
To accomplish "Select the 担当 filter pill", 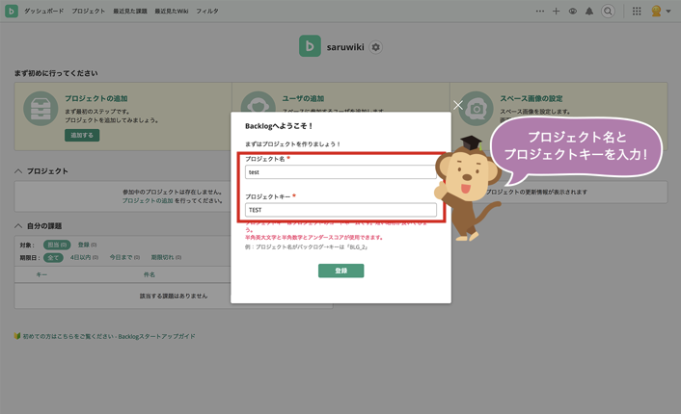I will [x=57, y=245].
